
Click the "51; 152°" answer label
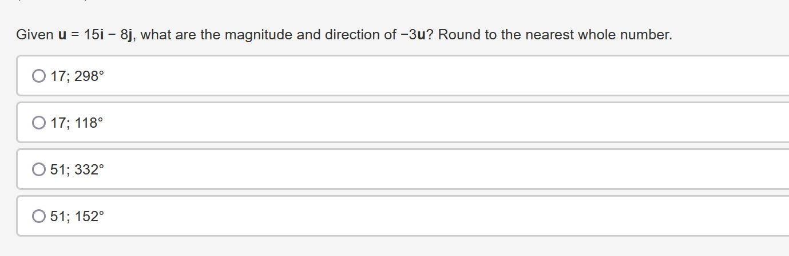(x=77, y=216)
